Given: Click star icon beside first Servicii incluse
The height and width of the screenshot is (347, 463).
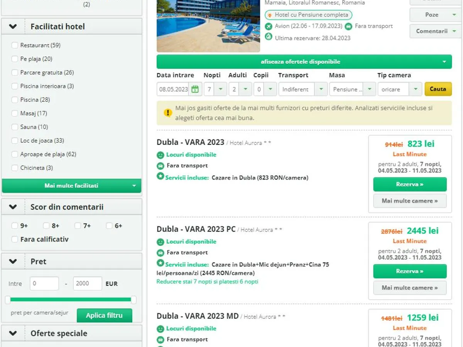Looking at the screenshot, I should point(161,176).
